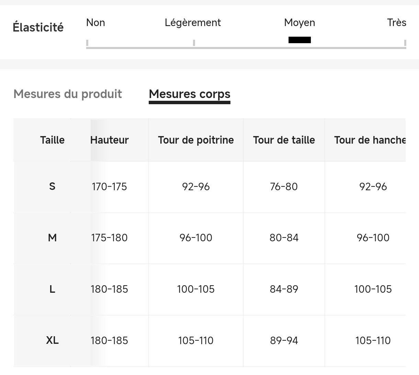Screen dimensions: 419x375
Task: Click the Moyen elasticity indicator
Action: (x=299, y=40)
